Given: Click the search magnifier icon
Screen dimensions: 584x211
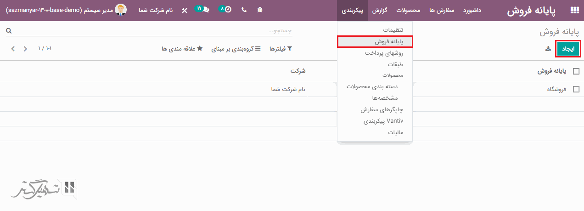Looking at the screenshot, I should [8, 31].
